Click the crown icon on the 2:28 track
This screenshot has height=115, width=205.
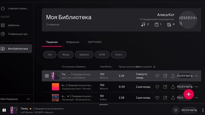(x=68, y=96)
